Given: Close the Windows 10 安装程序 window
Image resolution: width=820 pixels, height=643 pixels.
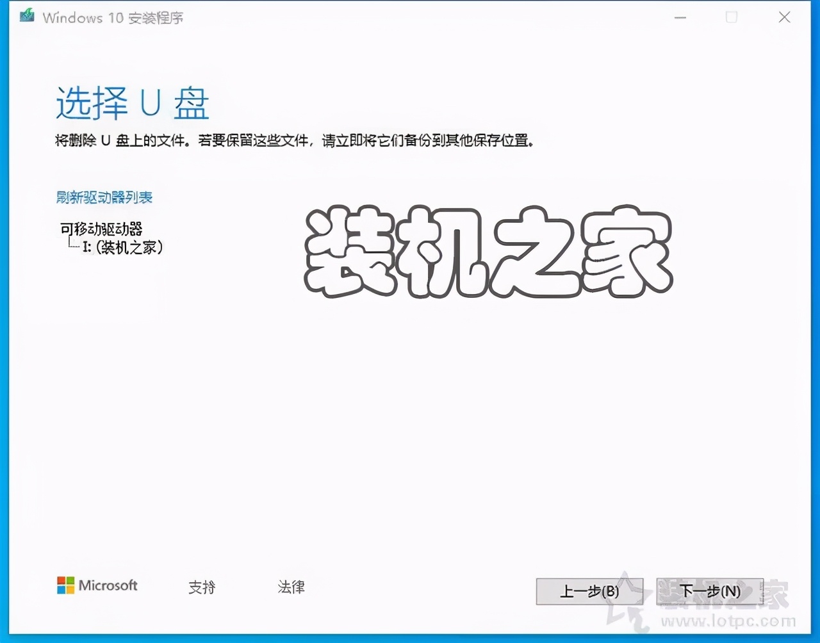Looking at the screenshot, I should point(784,17).
